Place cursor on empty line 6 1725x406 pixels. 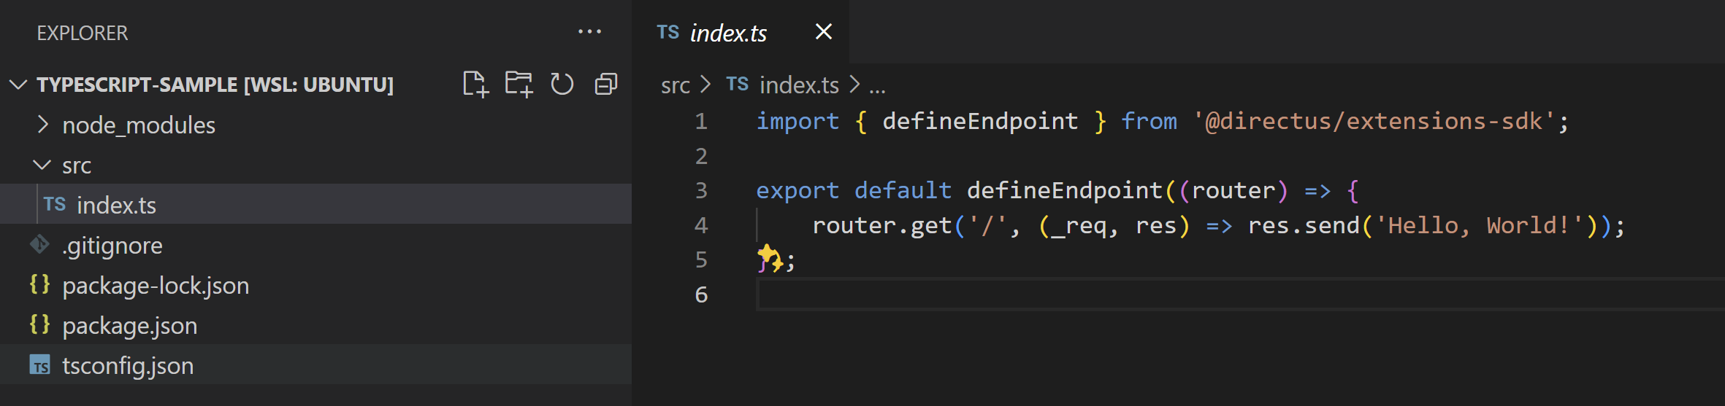tap(1240, 294)
